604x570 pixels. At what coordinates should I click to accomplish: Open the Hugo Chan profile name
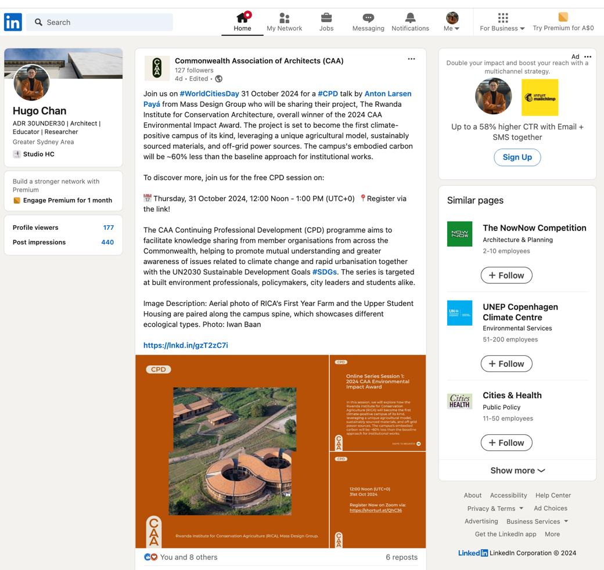(39, 111)
